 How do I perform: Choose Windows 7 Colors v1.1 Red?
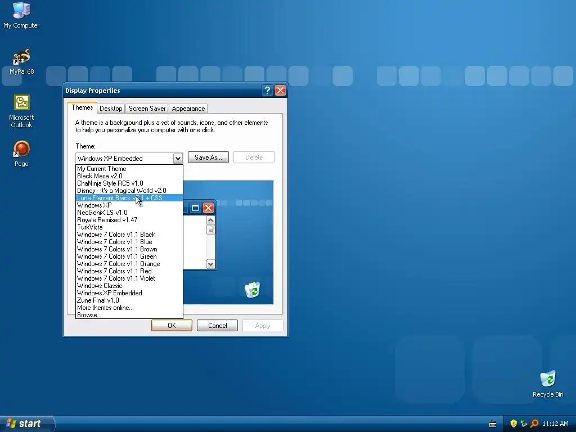click(129, 271)
